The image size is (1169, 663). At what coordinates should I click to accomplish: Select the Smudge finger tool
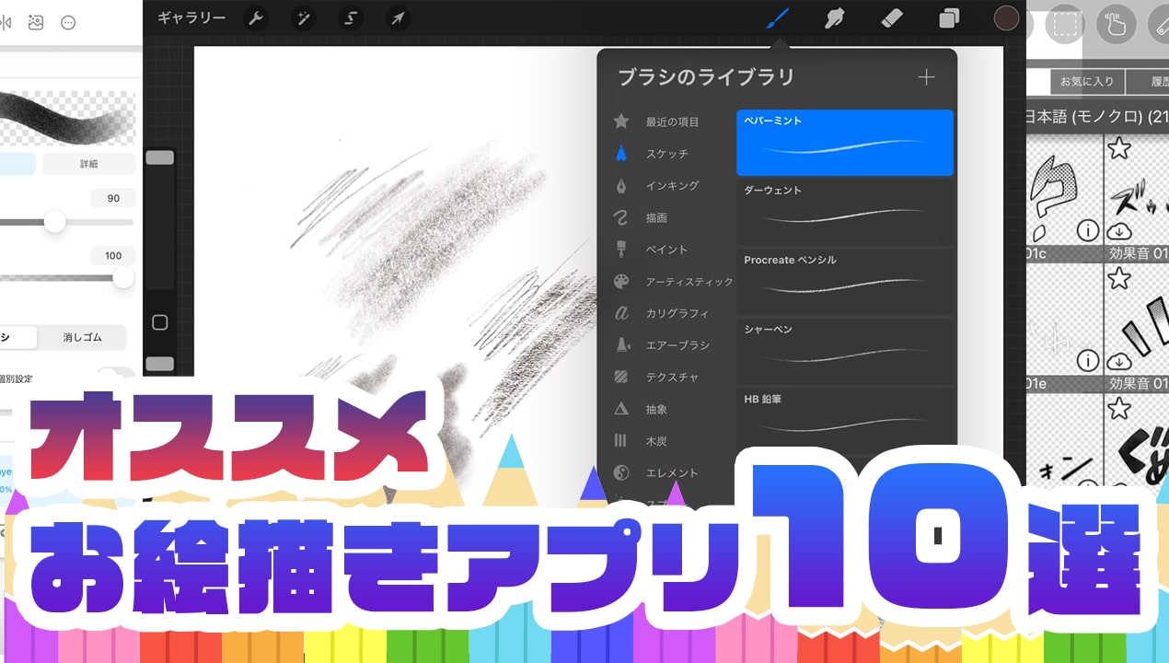pos(834,18)
